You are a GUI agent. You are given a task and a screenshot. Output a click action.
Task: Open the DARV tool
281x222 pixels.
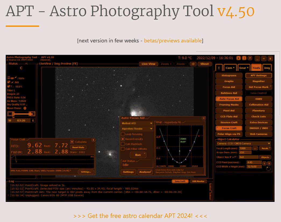[x=259, y=99]
